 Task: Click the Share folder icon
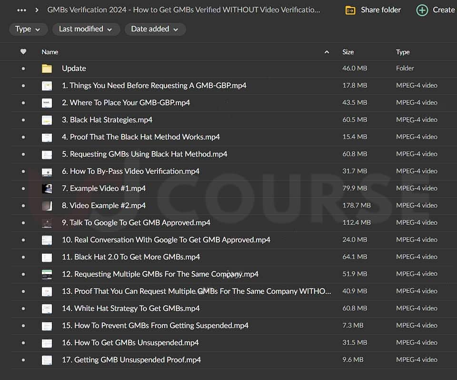coord(350,10)
